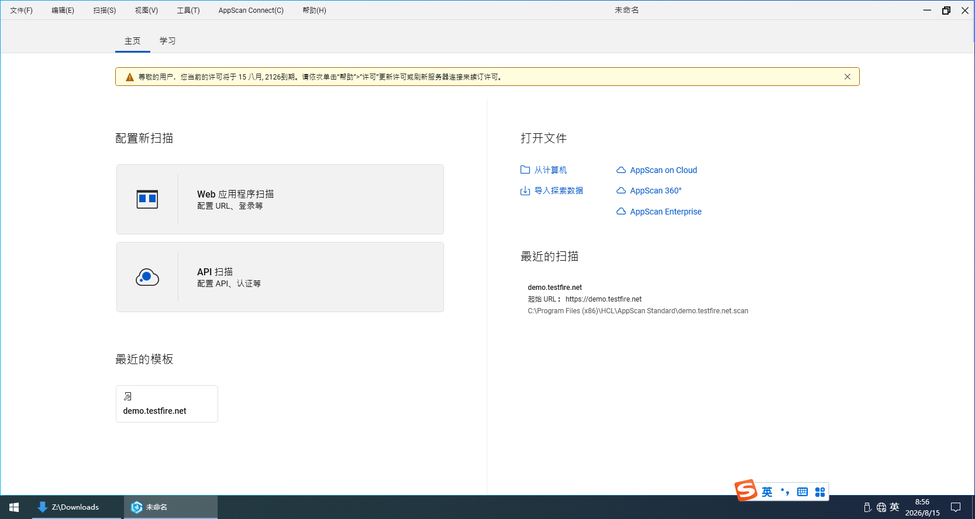The height and width of the screenshot is (519, 975).
Task: Toggle Sogou 英 language mode
Action: [x=767, y=492]
